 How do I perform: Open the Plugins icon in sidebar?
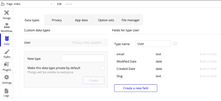(6, 65)
